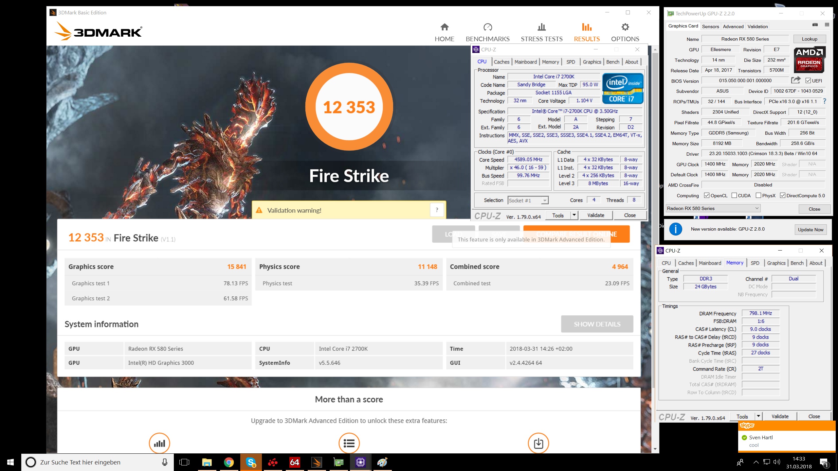Open the Socket #1 selection dropdown
The height and width of the screenshot is (471, 838).
coord(528,200)
